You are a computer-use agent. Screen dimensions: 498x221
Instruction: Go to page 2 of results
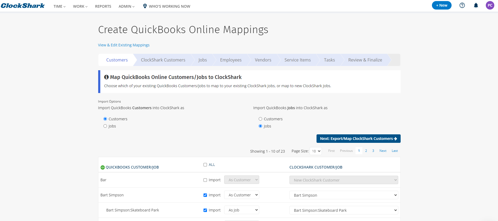[366, 151]
